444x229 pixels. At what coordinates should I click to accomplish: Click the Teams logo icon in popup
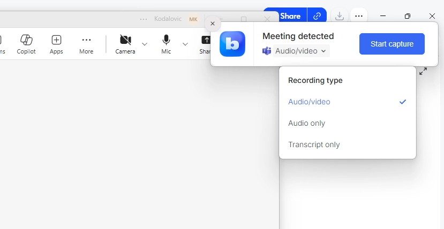tap(267, 51)
